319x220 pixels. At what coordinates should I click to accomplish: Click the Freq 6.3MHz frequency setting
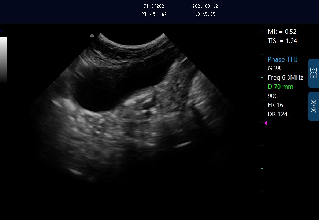[x=285, y=77]
